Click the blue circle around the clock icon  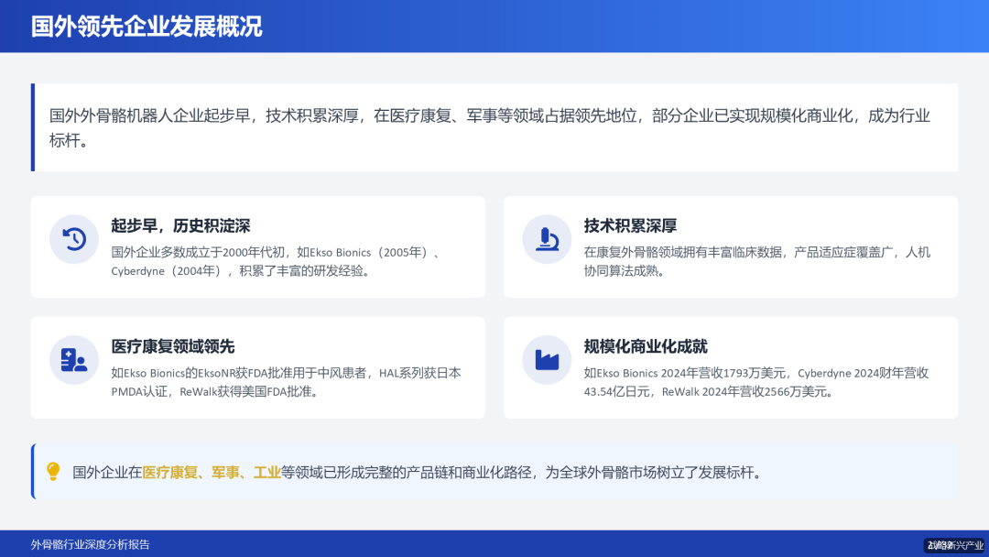tap(73, 239)
